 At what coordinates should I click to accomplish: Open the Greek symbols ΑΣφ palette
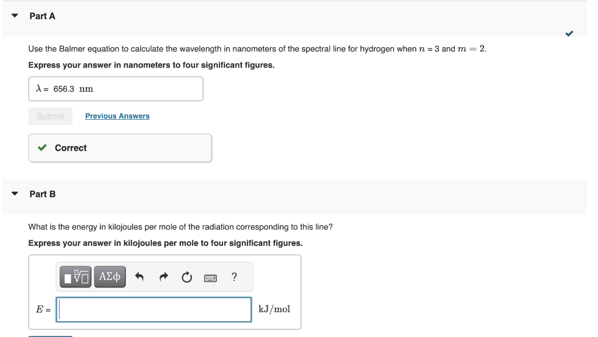point(110,277)
